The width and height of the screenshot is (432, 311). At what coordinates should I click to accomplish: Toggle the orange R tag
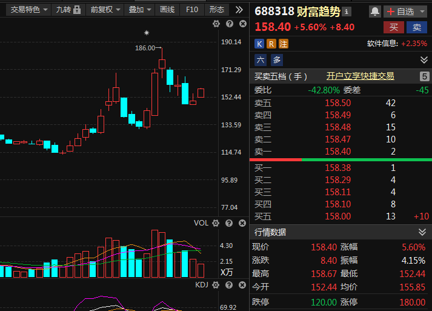(x=271, y=44)
